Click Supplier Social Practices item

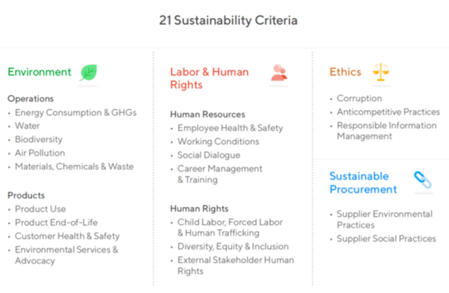pos(386,239)
